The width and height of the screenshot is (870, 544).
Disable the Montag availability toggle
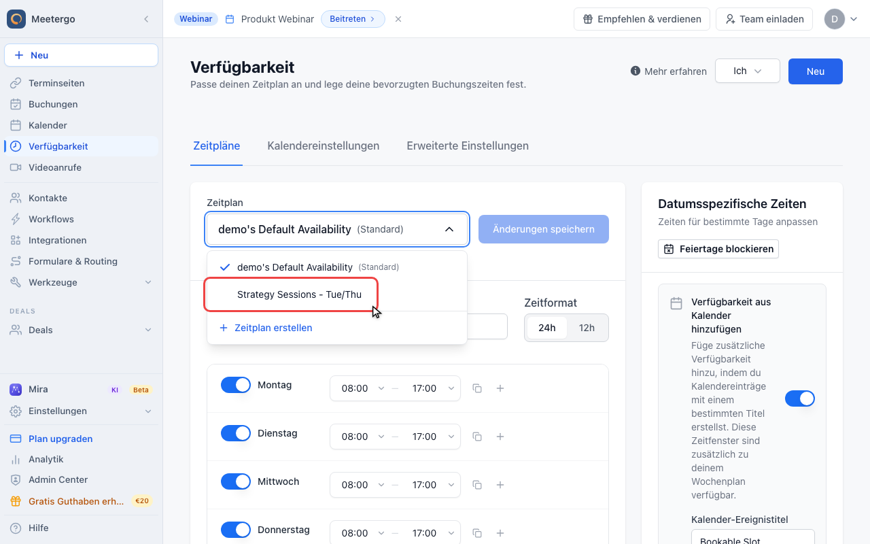tap(236, 385)
